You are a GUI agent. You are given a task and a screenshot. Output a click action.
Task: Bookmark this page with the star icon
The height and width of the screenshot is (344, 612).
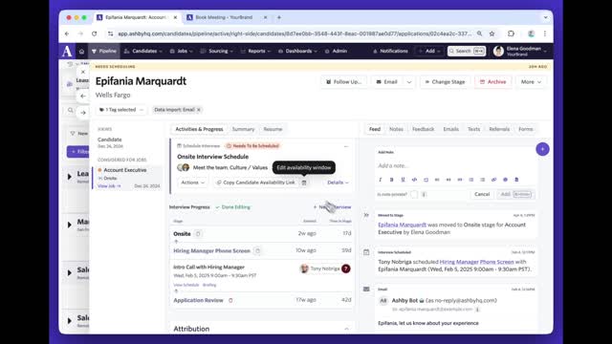492,34
